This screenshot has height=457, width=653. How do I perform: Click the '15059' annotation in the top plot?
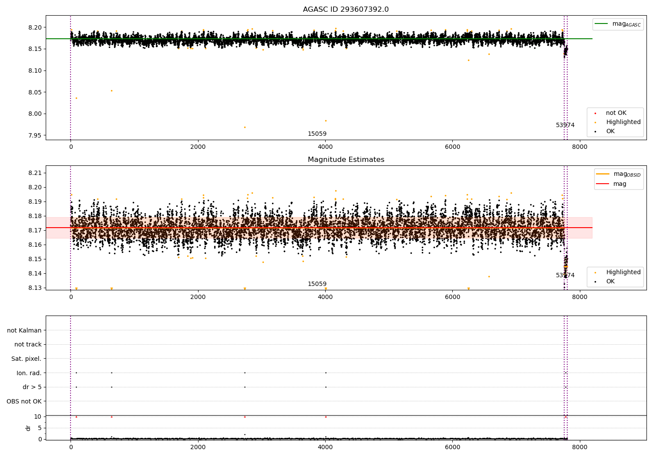pyautogui.click(x=317, y=134)
